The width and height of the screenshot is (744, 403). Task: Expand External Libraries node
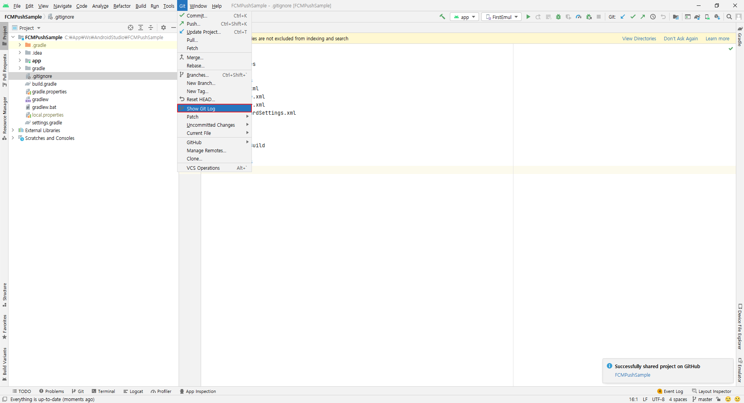point(13,130)
